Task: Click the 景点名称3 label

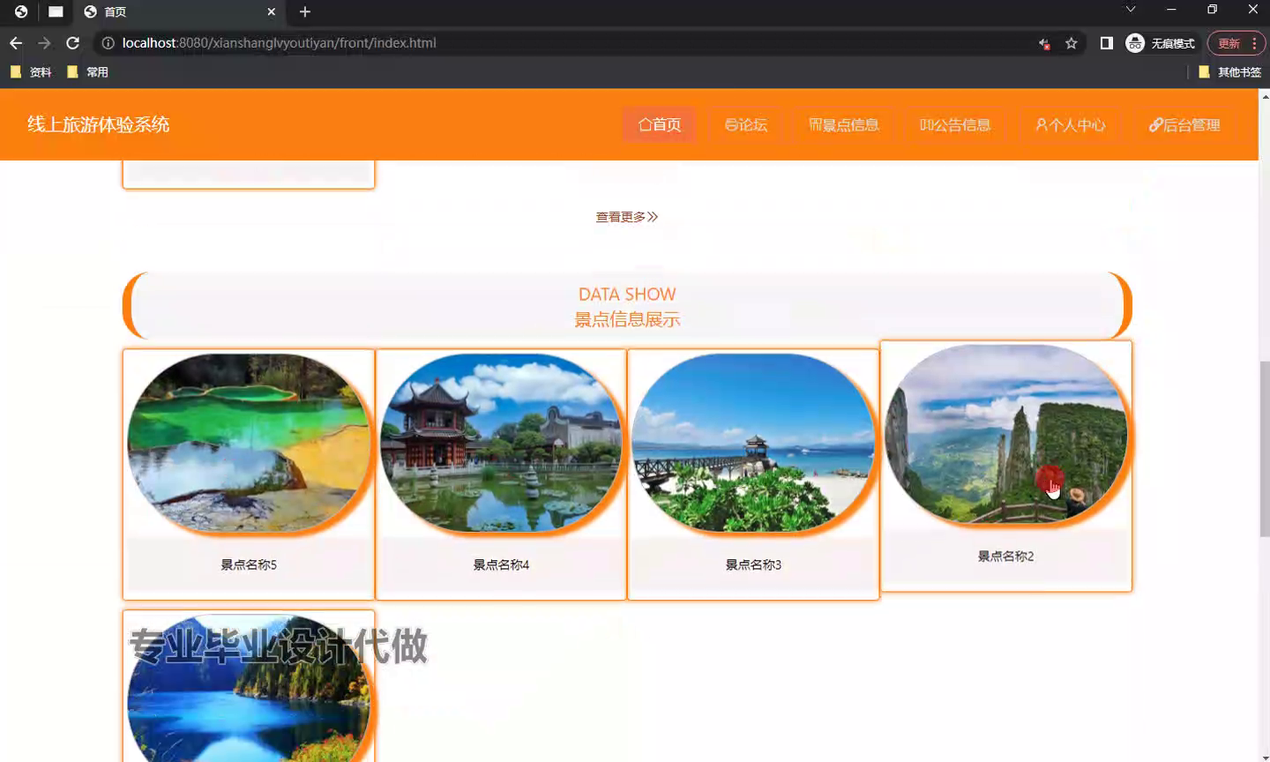Action: tap(753, 564)
